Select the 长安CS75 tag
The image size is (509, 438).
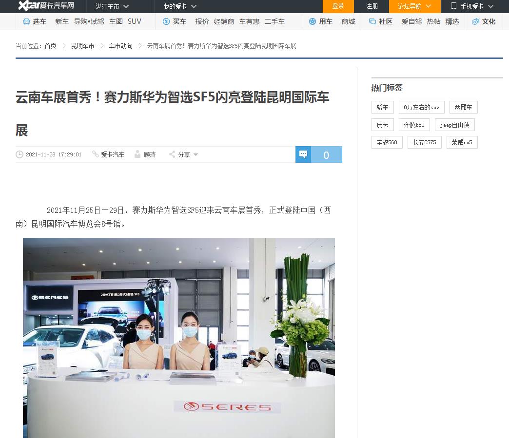(x=424, y=142)
